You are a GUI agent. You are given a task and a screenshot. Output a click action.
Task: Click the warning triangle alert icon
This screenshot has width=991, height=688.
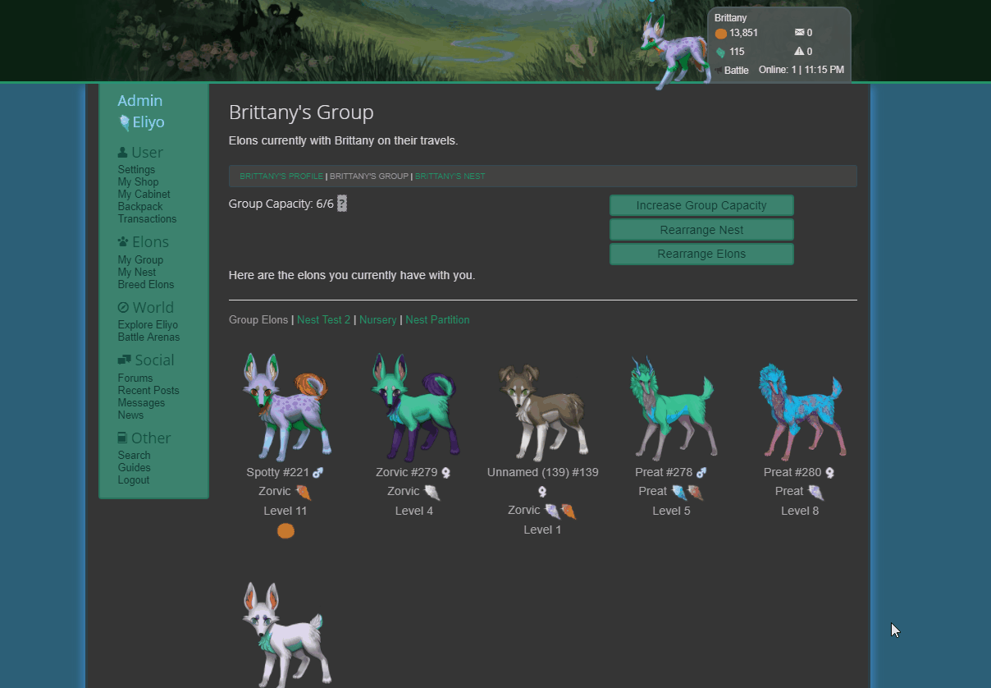coord(799,52)
